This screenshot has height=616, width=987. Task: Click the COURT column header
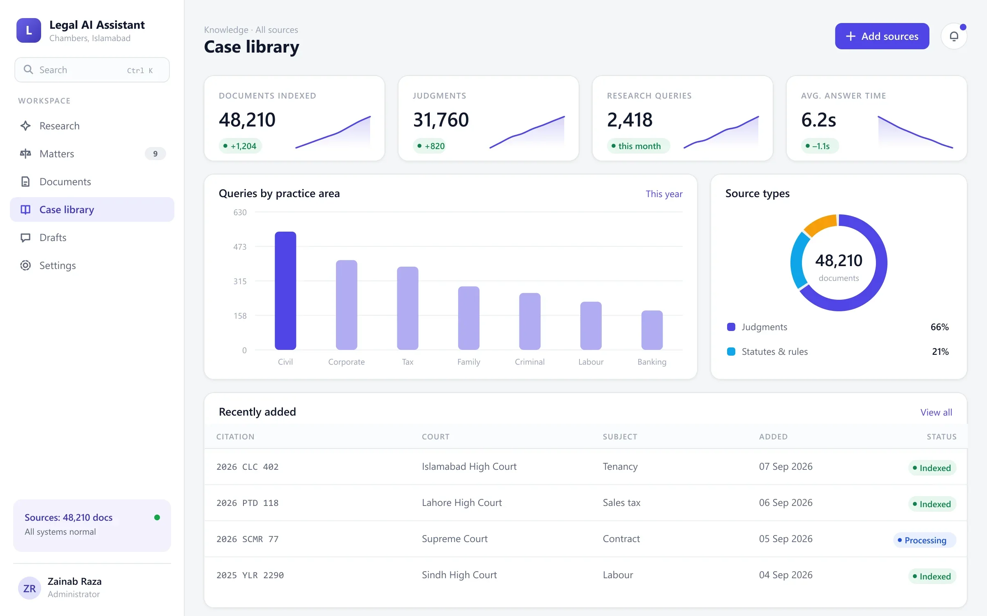[x=436, y=437]
